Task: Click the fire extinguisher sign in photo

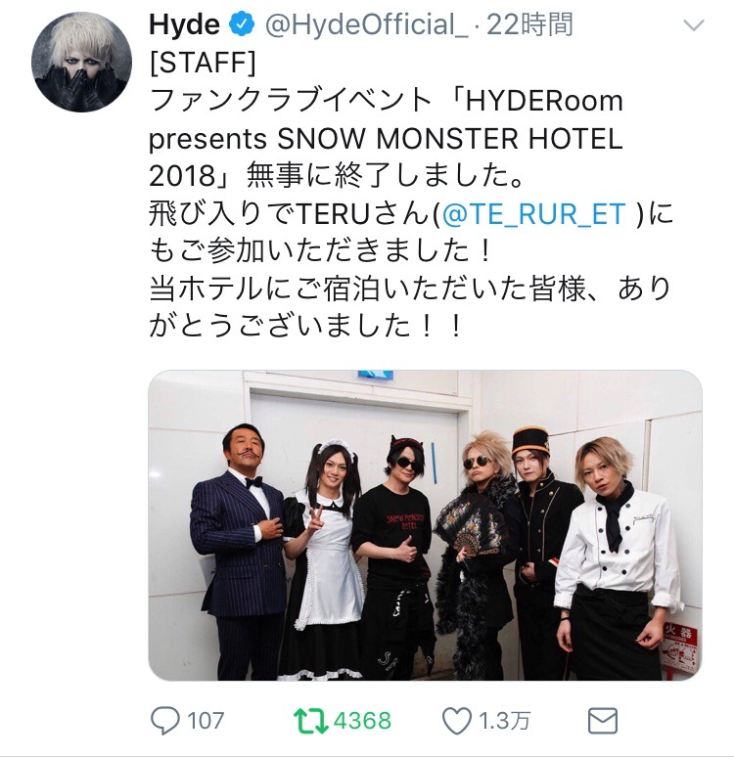Action: pos(681,646)
